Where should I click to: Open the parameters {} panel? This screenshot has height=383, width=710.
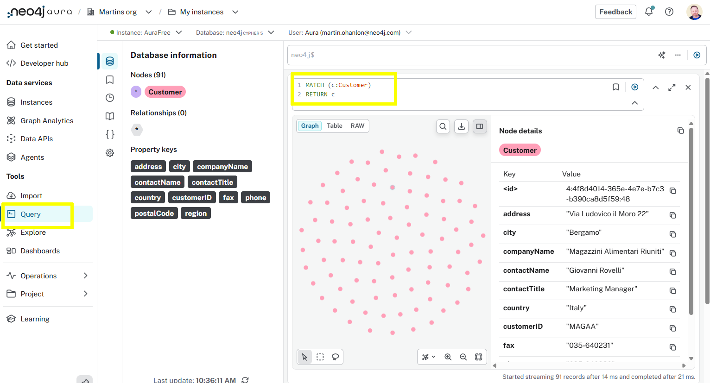109,134
